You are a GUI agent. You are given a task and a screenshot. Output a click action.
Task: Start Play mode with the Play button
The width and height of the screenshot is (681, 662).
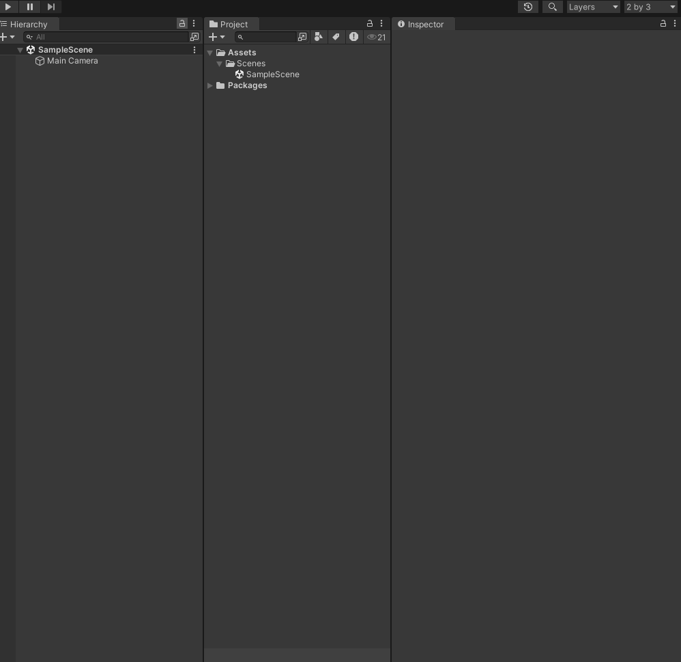(x=8, y=7)
